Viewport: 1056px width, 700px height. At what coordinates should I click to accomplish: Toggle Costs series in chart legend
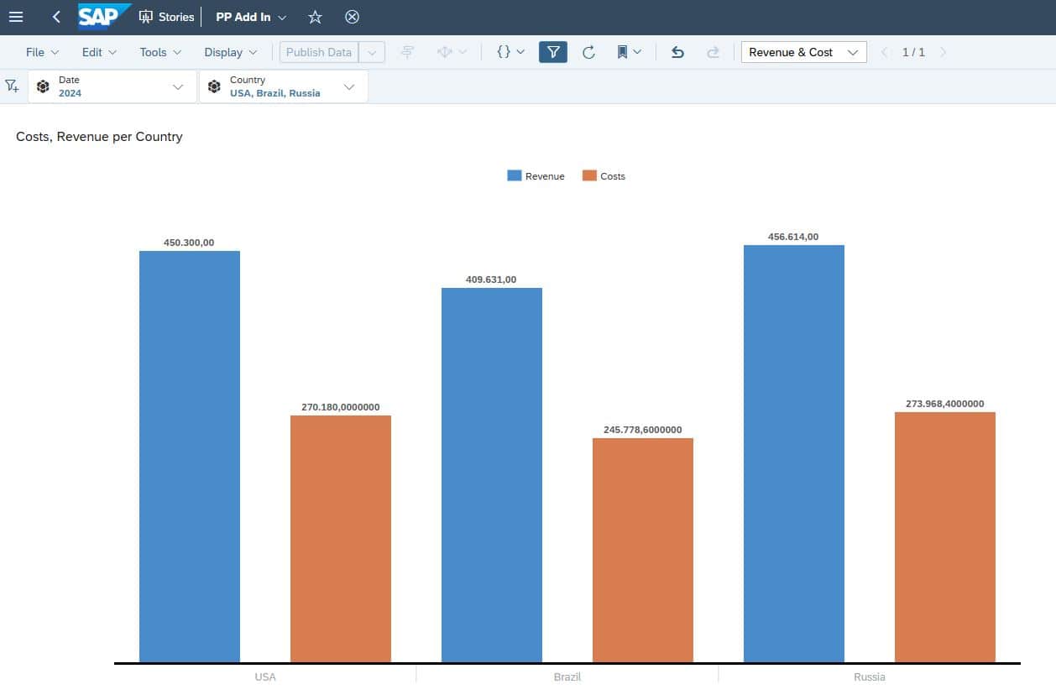tap(604, 176)
